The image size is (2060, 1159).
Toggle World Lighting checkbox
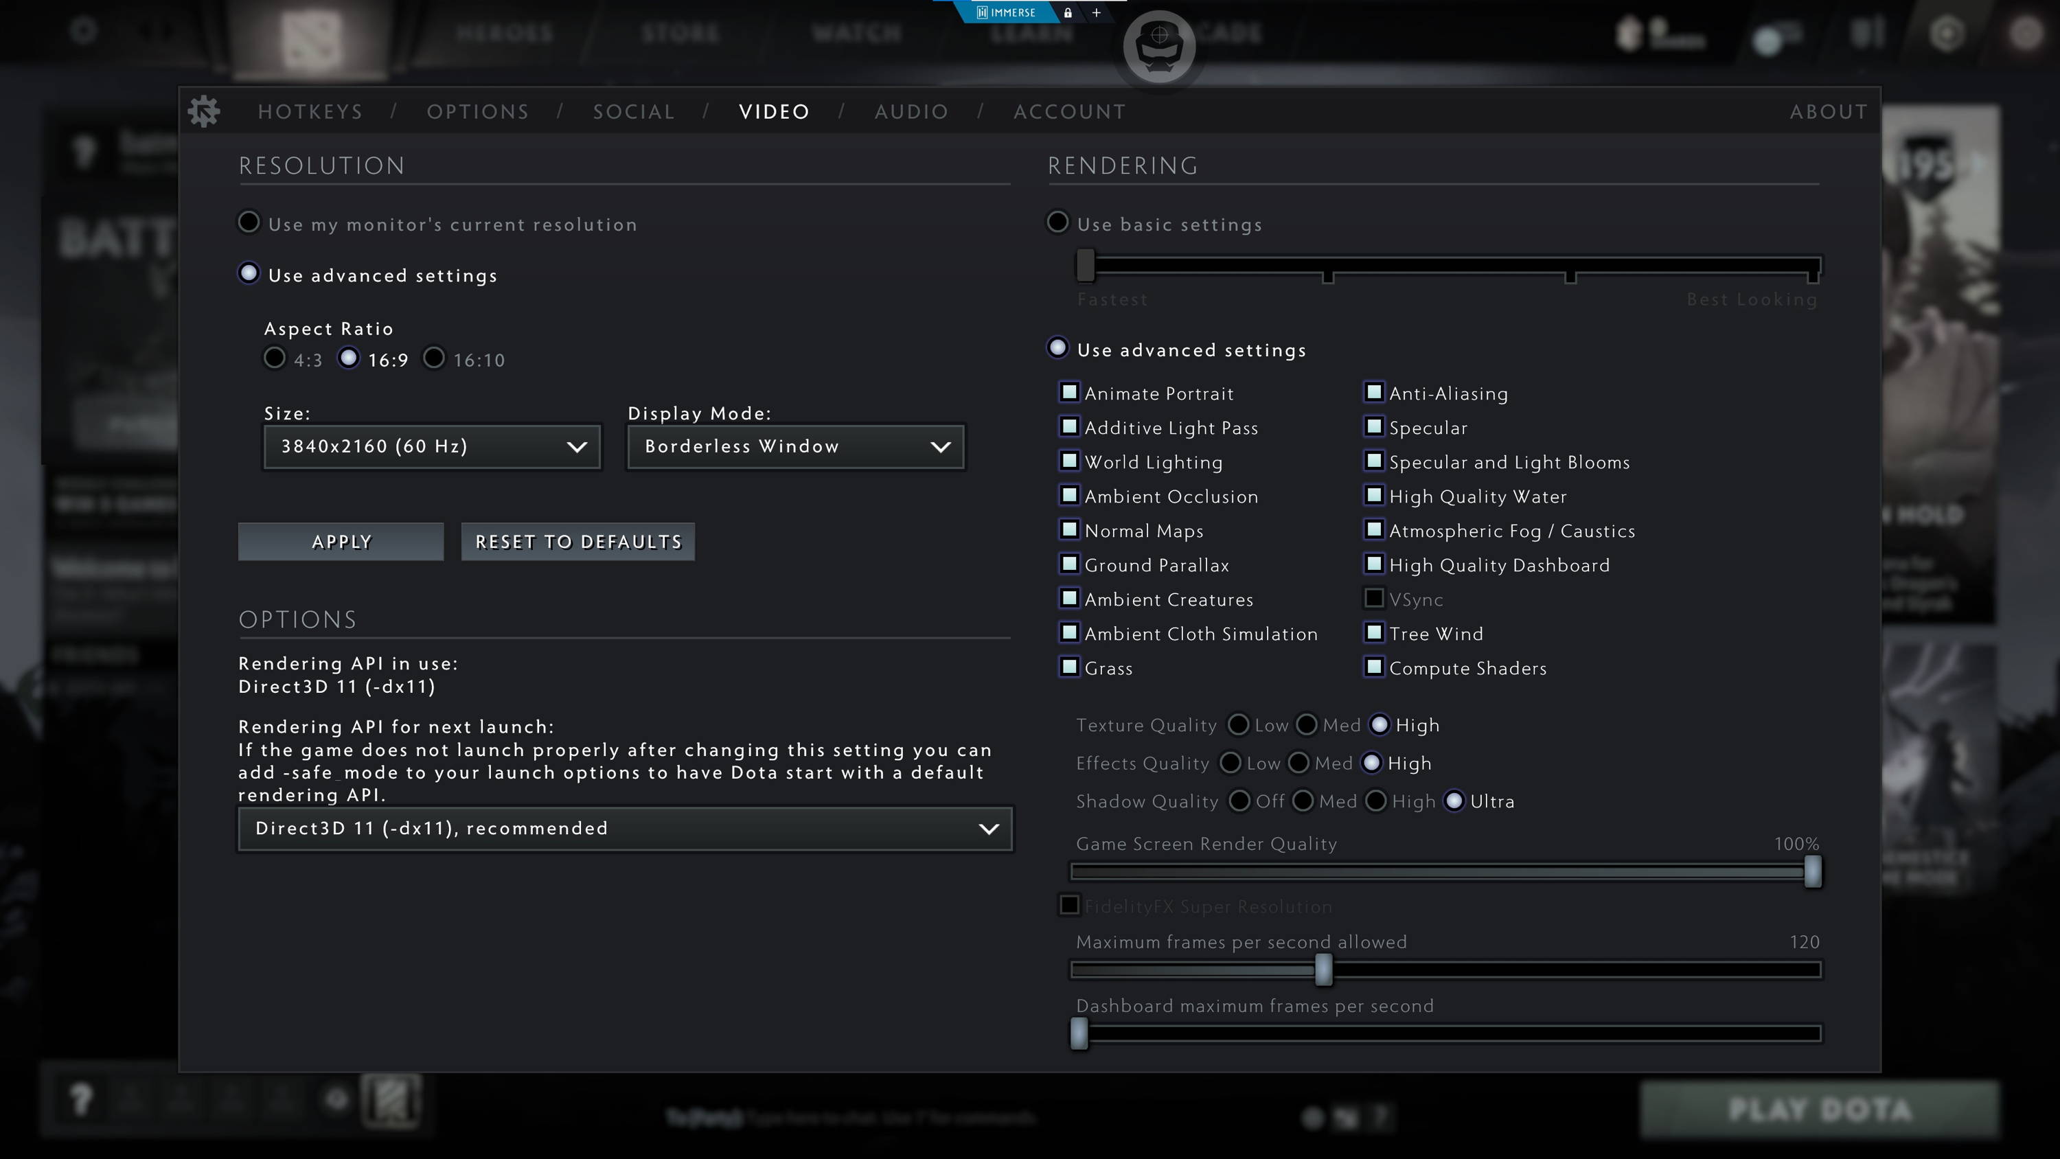click(1069, 461)
